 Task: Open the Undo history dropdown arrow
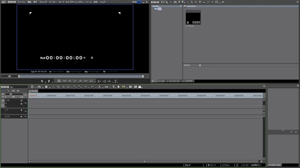89,87
